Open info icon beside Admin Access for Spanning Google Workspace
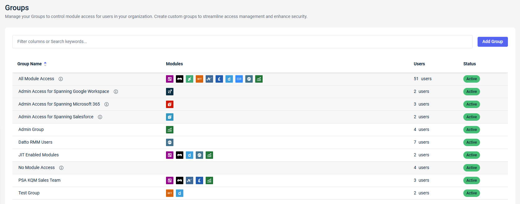The width and height of the screenshot is (520, 204). (x=116, y=92)
